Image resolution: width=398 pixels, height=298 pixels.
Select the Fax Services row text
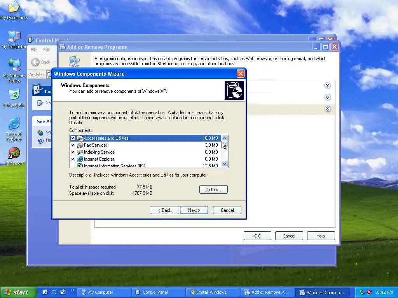96,145
